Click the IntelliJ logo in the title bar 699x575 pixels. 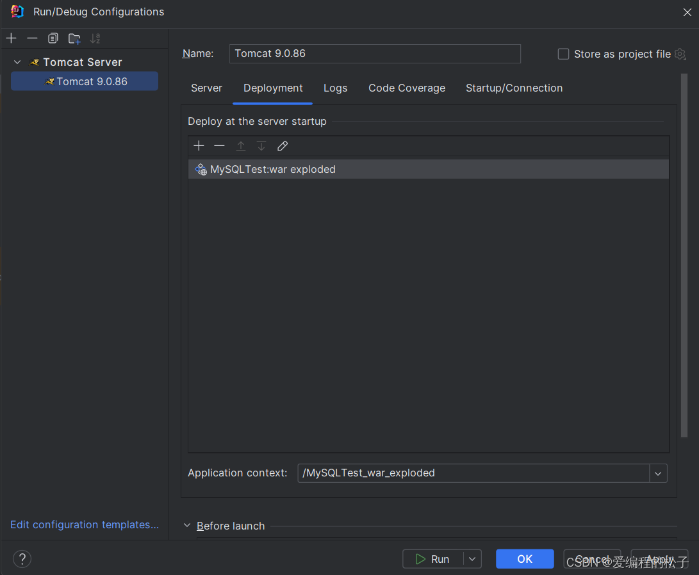[17, 11]
